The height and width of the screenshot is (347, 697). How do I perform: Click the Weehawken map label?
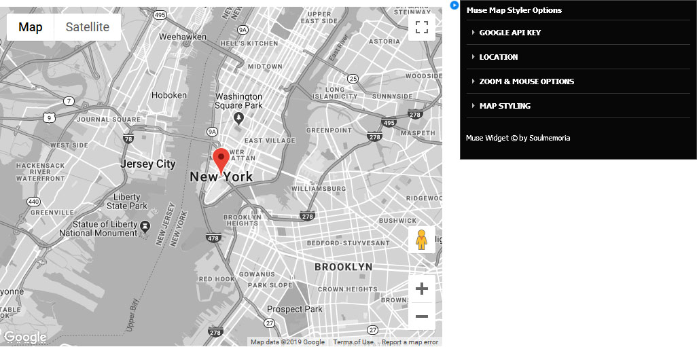click(x=183, y=37)
